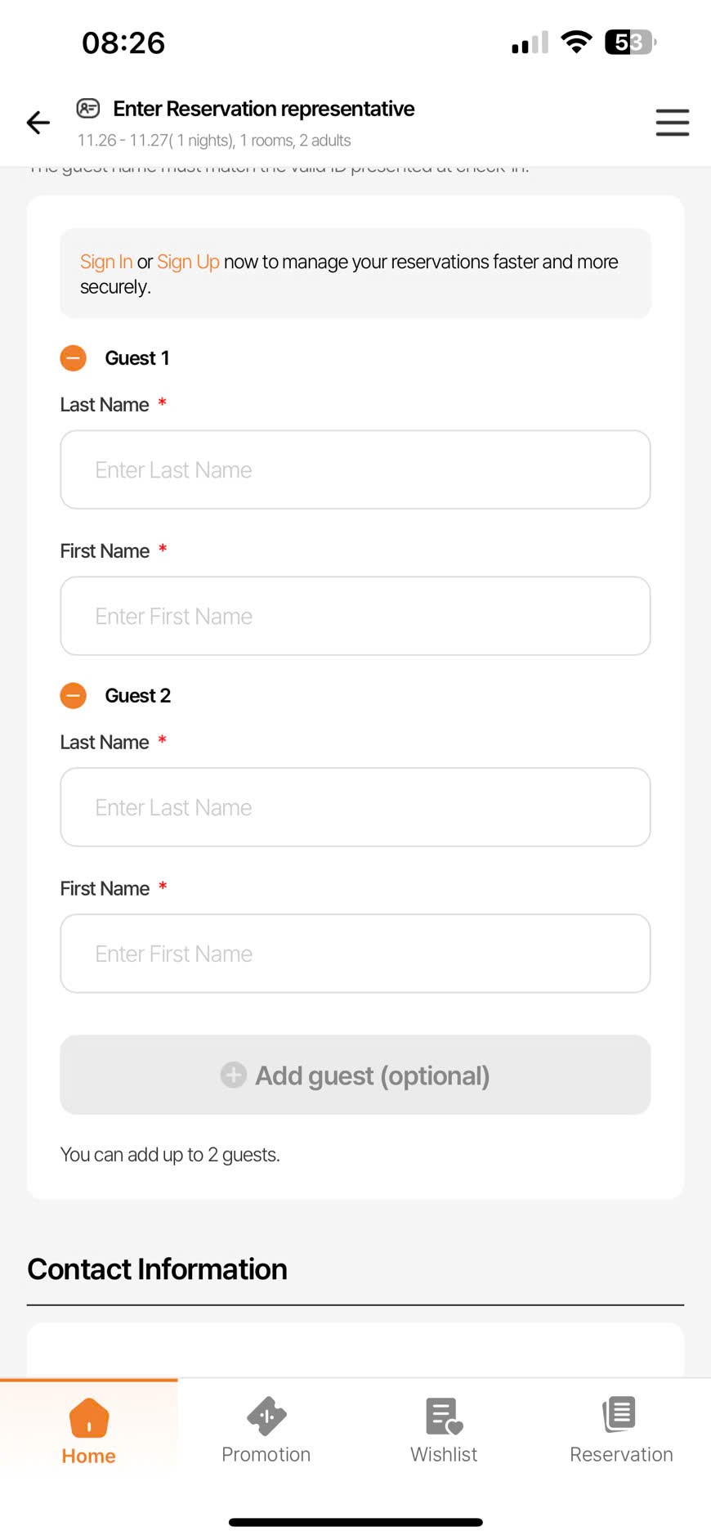Focus Guest 1 First Name field

point(355,617)
